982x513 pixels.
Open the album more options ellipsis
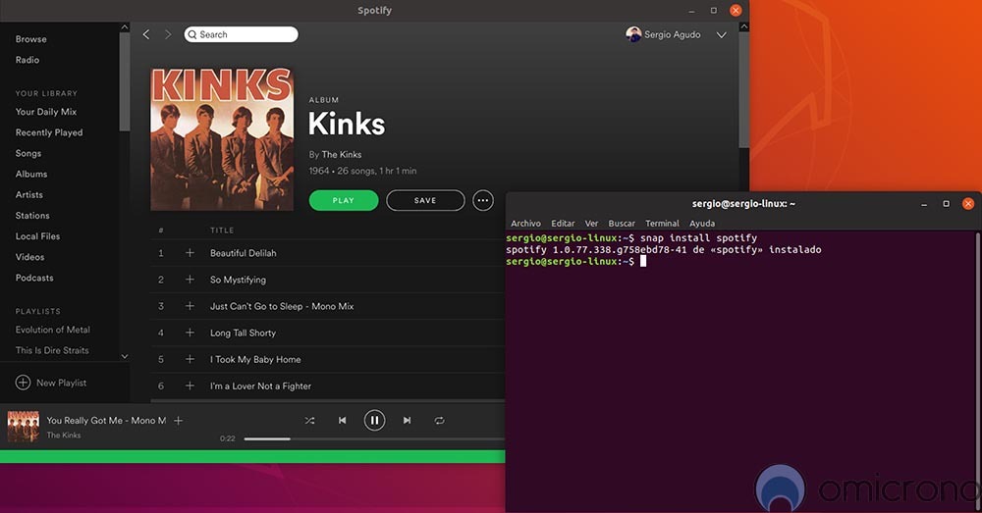tap(483, 200)
